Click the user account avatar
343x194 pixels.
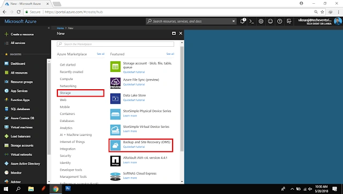click(338, 21)
